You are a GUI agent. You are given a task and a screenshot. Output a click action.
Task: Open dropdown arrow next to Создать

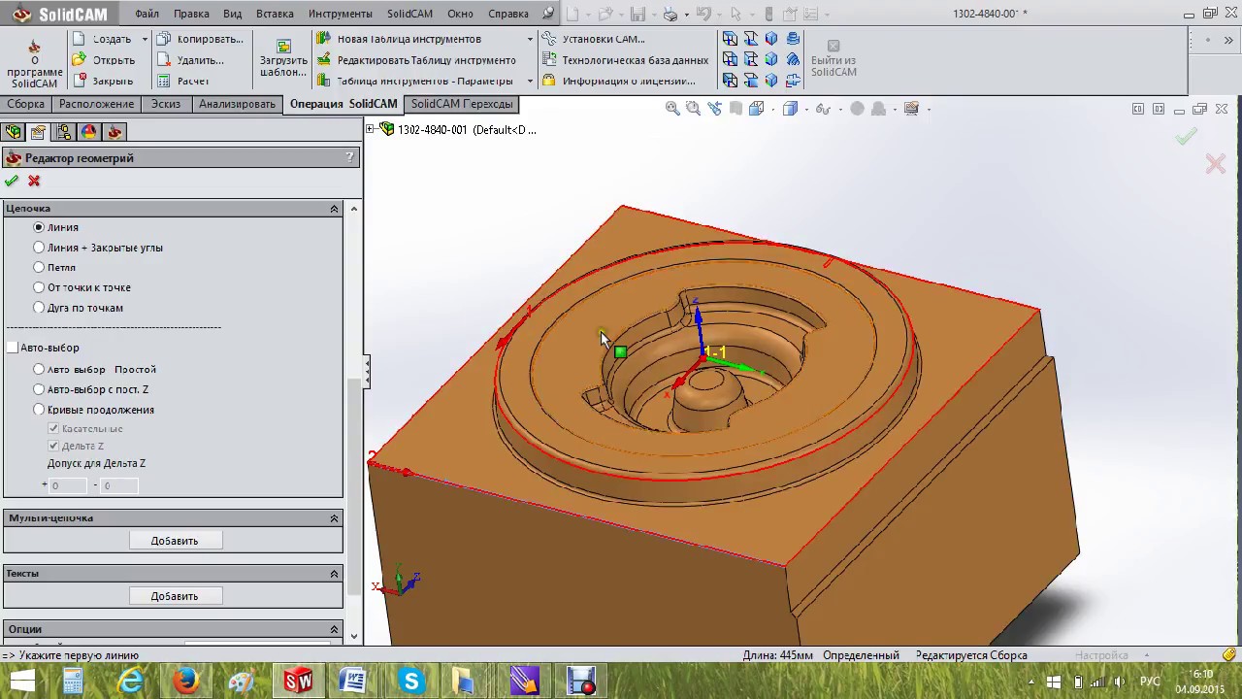145,39
